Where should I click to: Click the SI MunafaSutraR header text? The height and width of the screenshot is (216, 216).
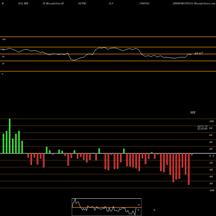click(x=53, y=3)
